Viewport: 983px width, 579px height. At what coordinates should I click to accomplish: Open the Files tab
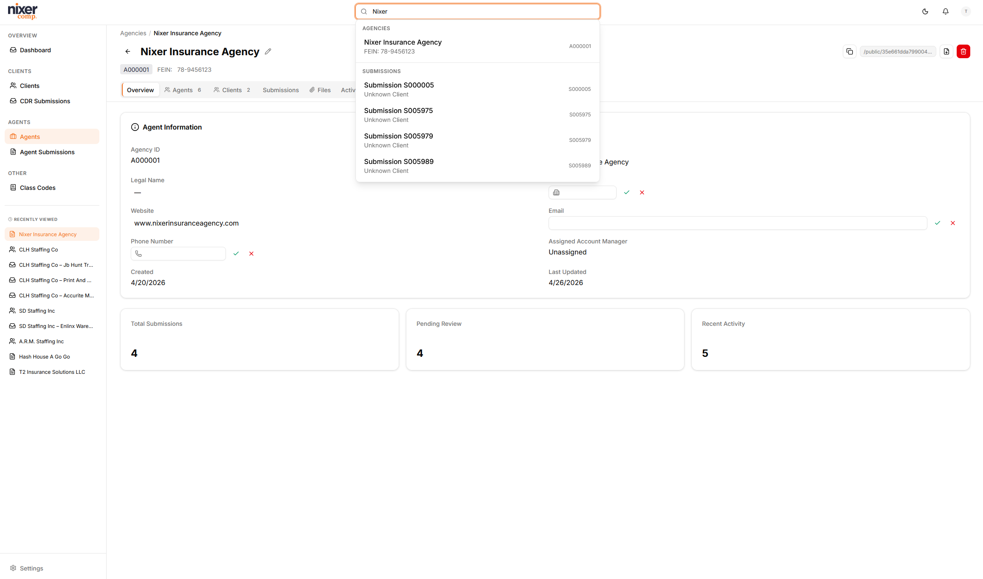click(320, 90)
